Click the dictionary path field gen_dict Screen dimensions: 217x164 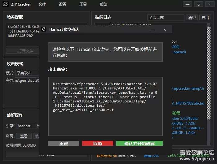(27, 80)
